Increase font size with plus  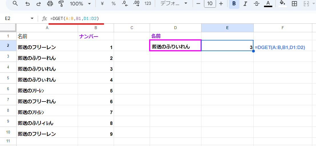tap(221, 3)
